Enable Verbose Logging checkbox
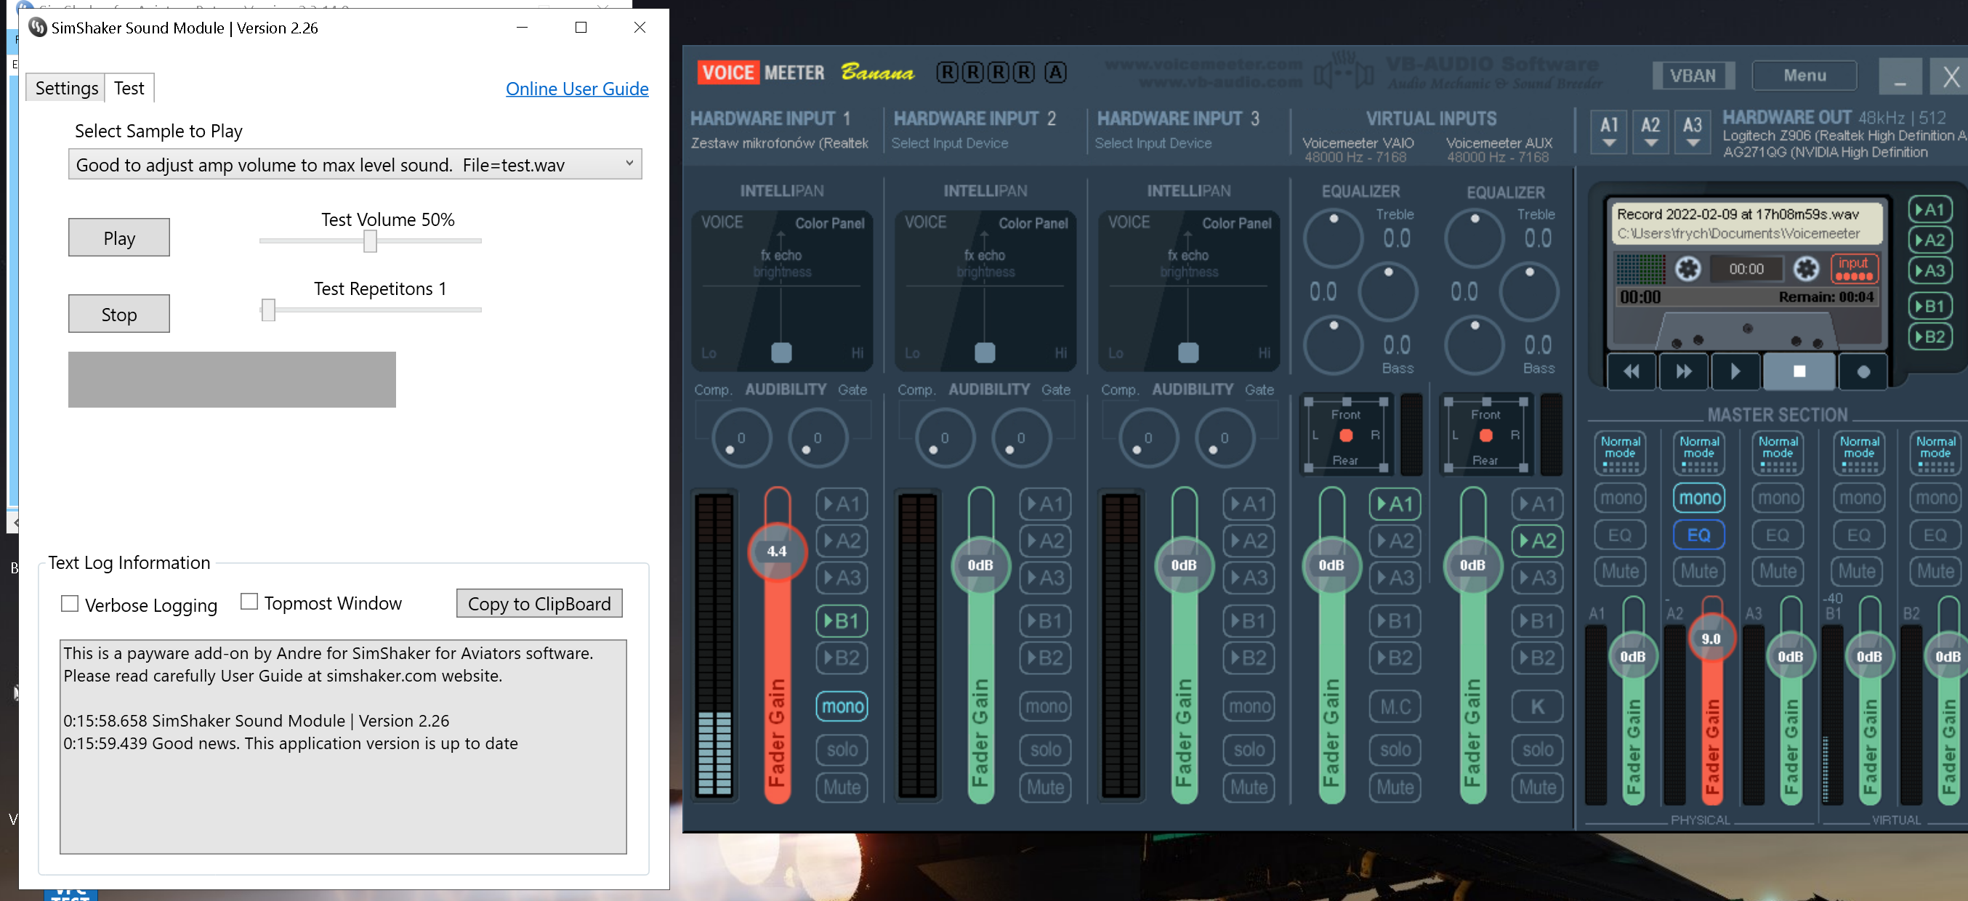This screenshot has height=901, width=1968. click(x=70, y=604)
